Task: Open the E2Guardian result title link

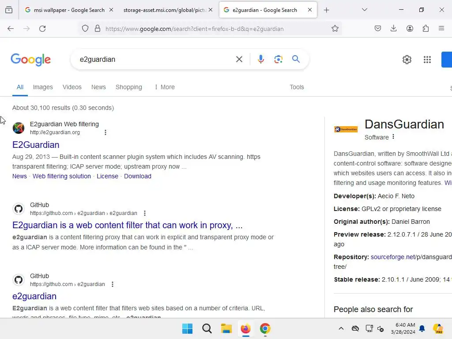Action: 36,145
